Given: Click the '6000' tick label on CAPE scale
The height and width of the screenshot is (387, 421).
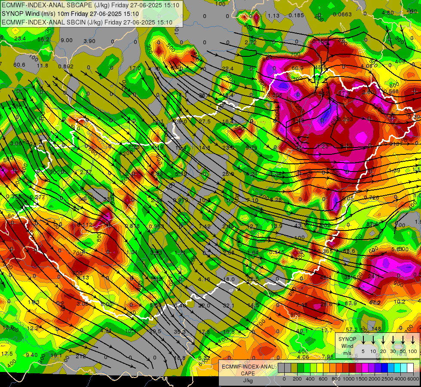Looking at the screenshot, I should tap(413, 379).
